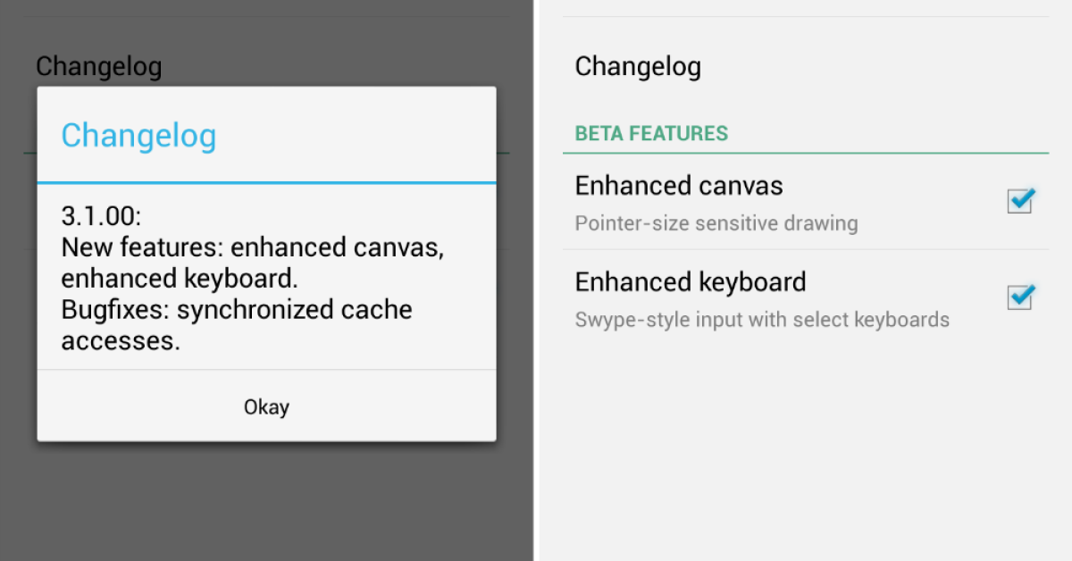This screenshot has height=561, width=1072.
Task: Click the blue divider under the dialog title
Action: 266,182
